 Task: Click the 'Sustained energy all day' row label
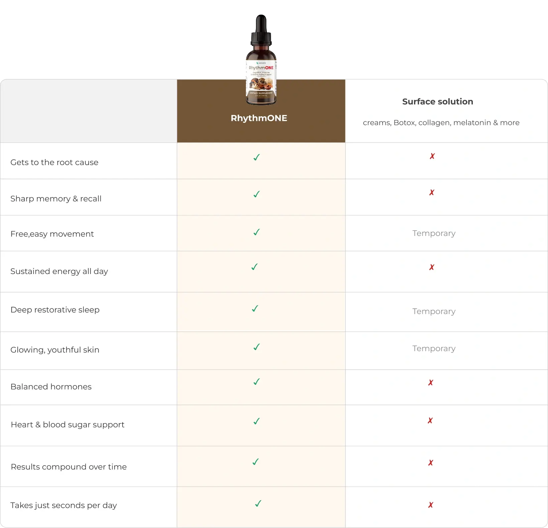click(59, 271)
